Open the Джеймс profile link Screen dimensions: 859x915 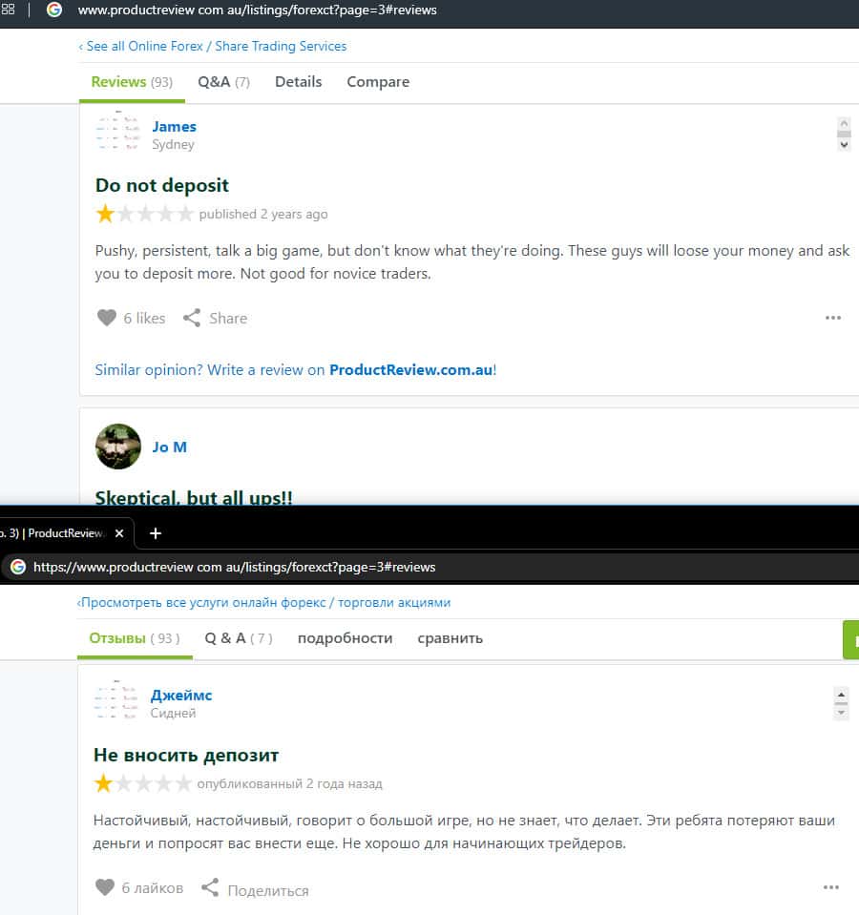(181, 696)
